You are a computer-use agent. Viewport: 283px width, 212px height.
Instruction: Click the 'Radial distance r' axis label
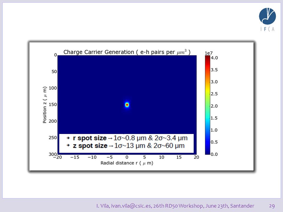tap(127, 163)
